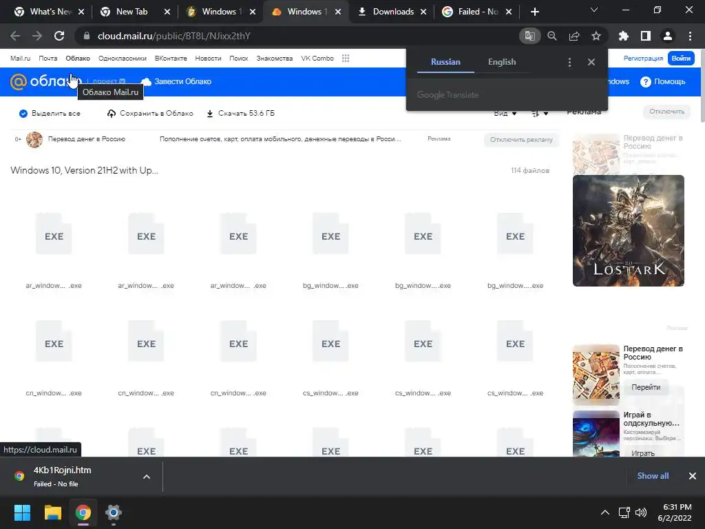Click the Войти login button
Viewport: 705px width, 529px height.
(681, 58)
